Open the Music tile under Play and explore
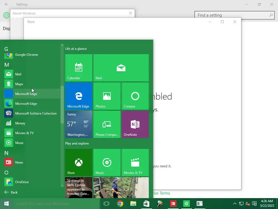This screenshot has width=278, height=209. point(107,162)
